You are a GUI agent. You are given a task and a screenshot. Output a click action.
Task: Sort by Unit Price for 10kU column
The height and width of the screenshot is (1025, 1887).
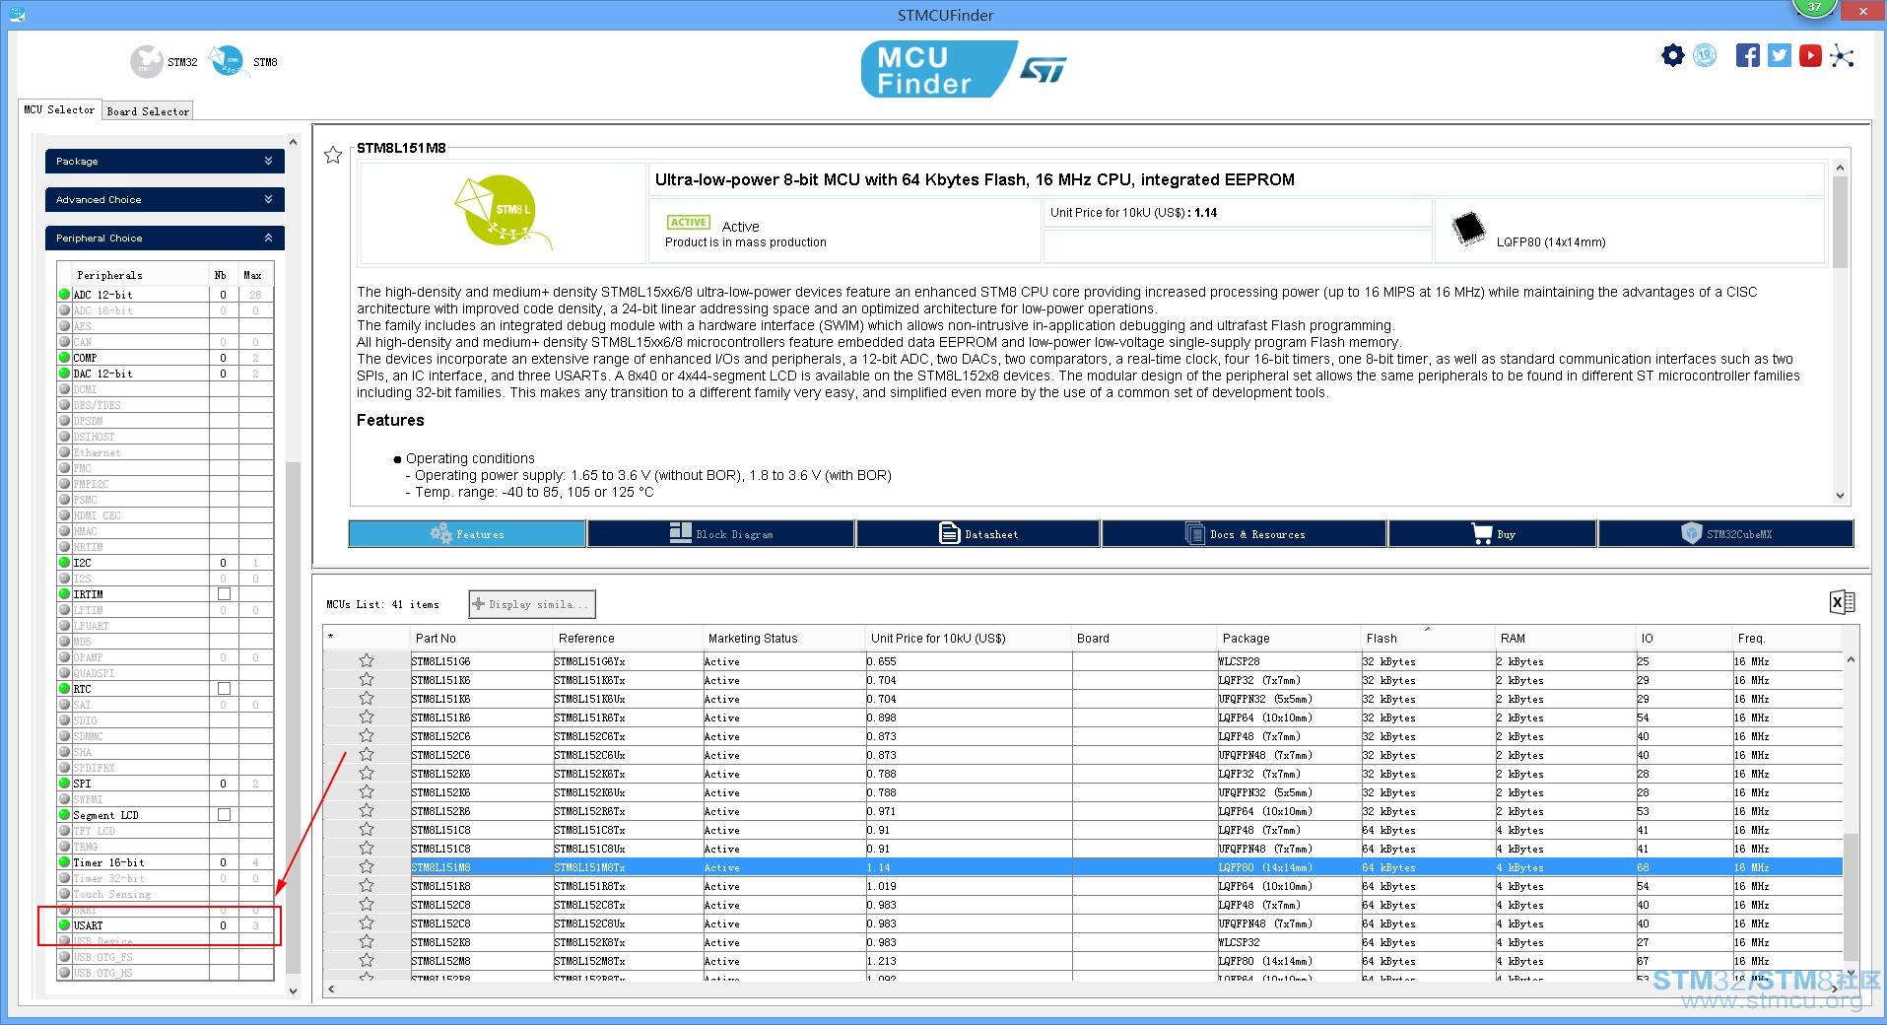968,638
